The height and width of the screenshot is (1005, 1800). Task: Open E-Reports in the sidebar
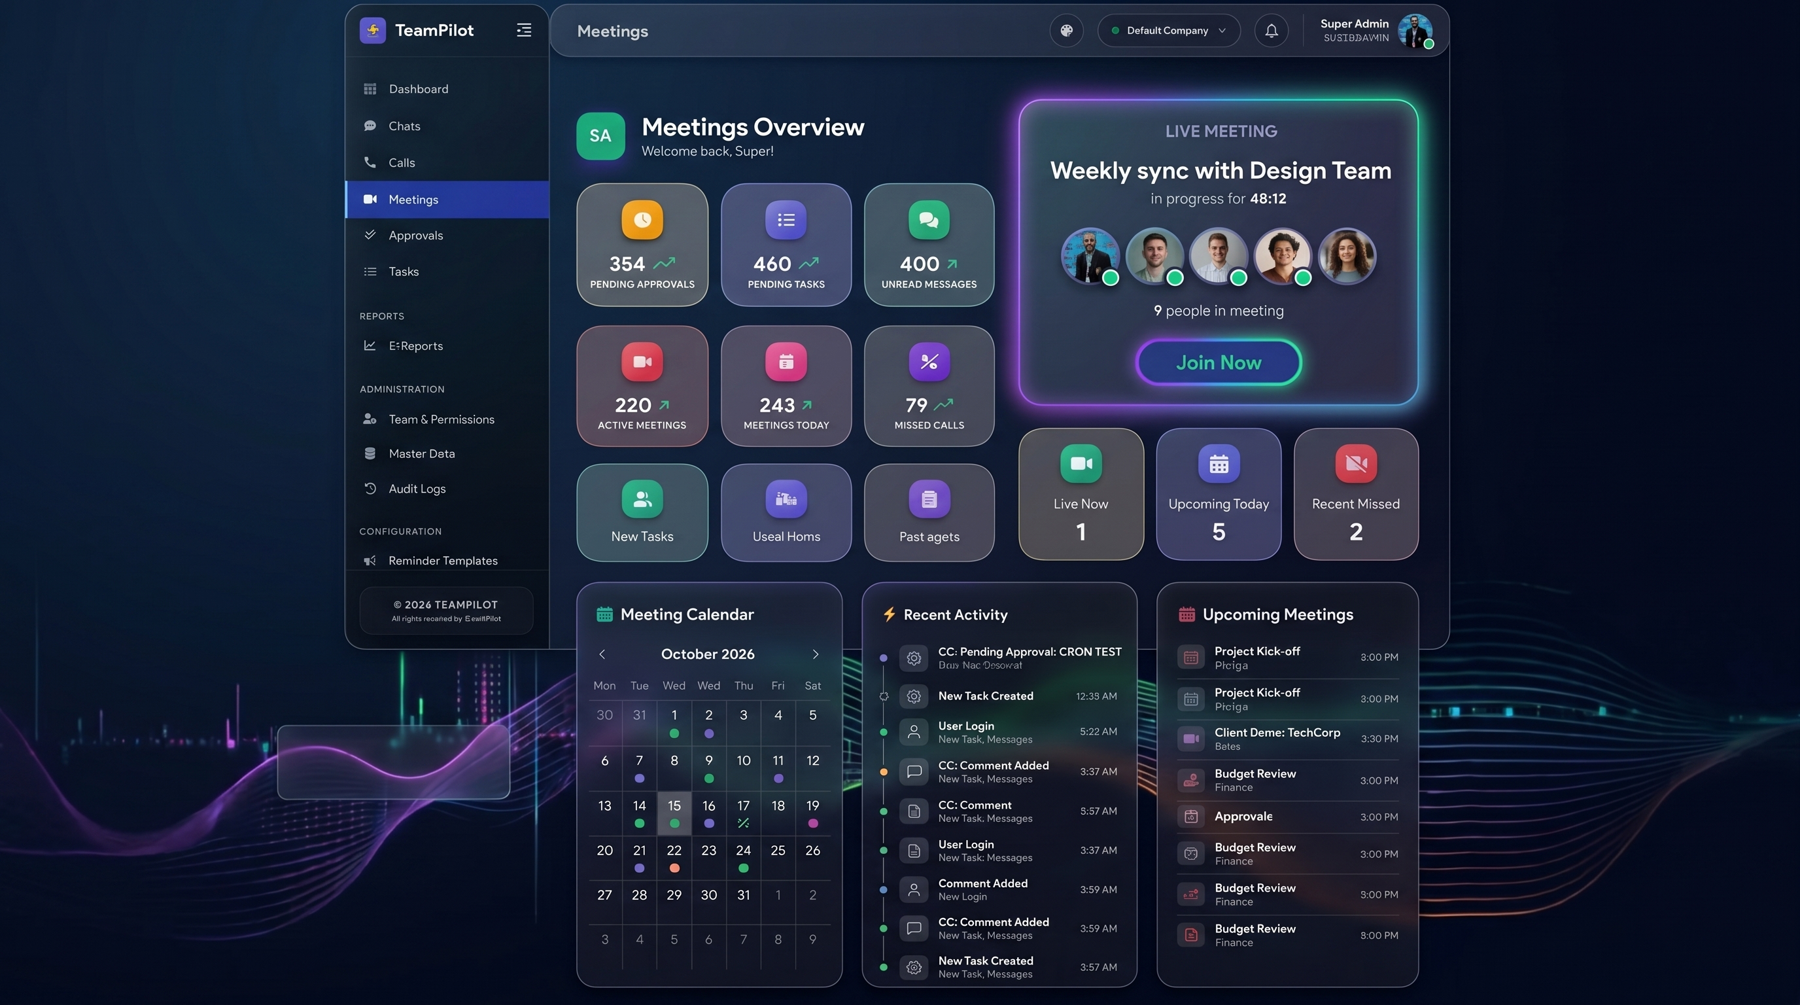[447, 345]
